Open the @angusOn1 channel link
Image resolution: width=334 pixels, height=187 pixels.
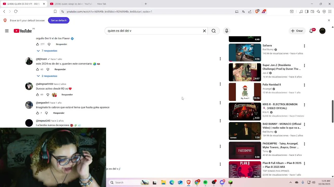click(x=43, y=103)
